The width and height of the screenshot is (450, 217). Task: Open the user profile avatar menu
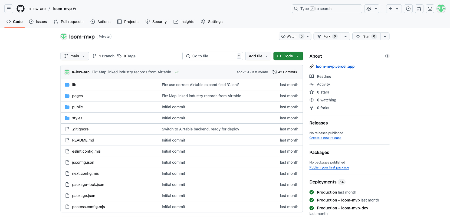coord(441,9)
